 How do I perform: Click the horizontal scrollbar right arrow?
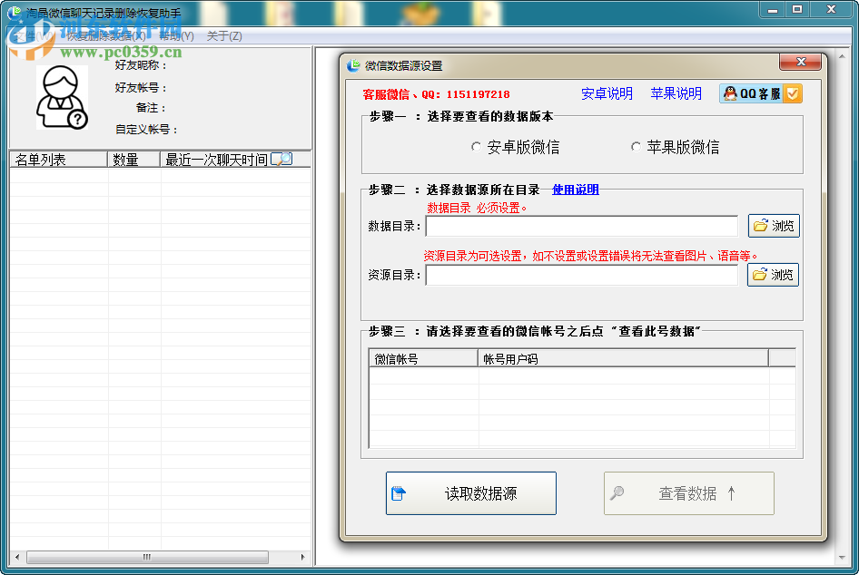tap(303, 557)
